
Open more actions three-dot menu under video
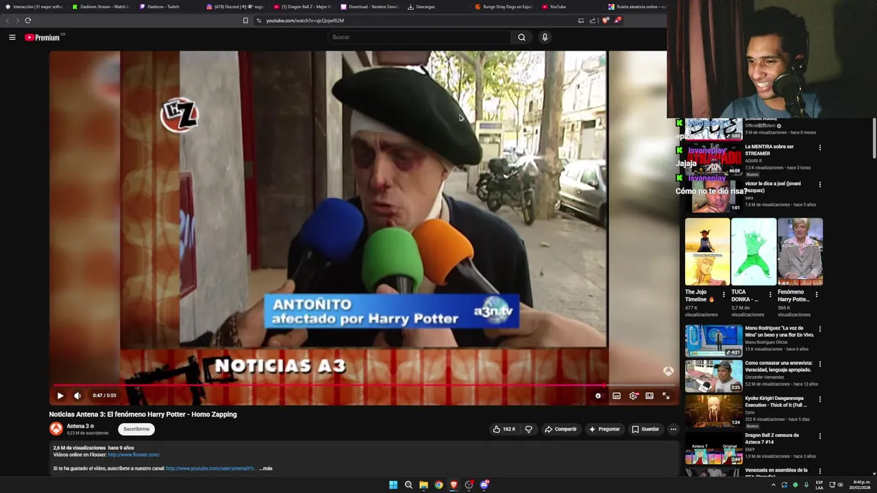pyautogui.click(x=673, y=429)
